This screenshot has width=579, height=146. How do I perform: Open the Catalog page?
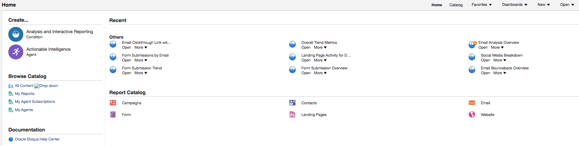point(456,5)
